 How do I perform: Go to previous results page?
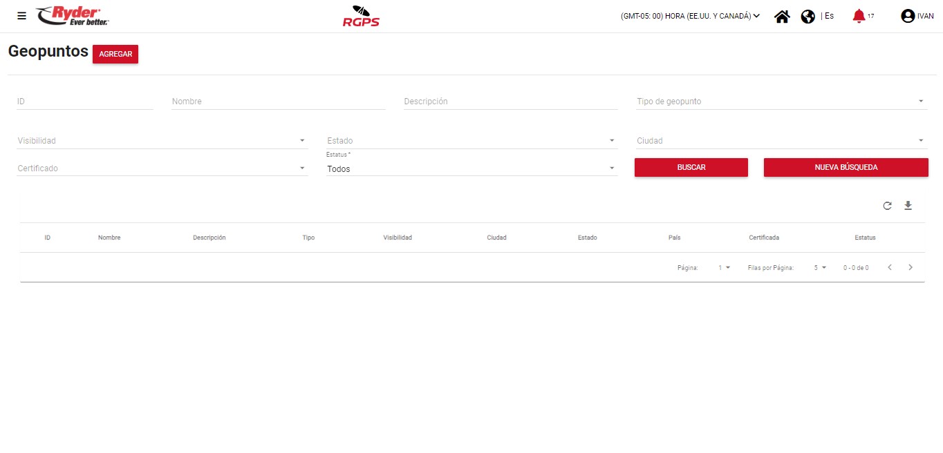[890, 267]
